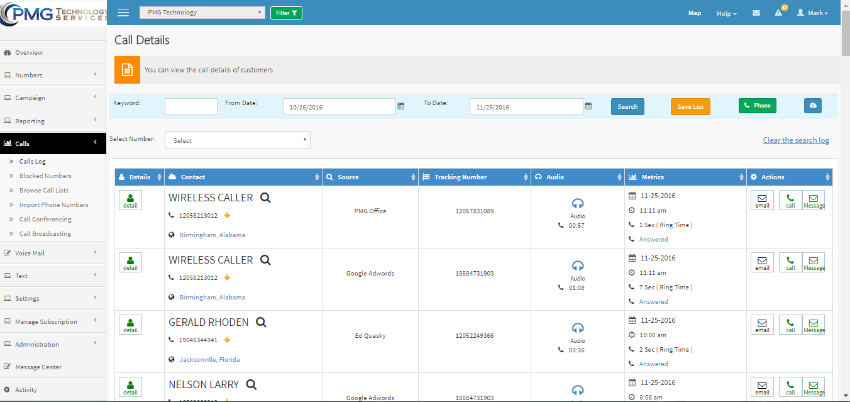850x402 pixels.
Task: Play audio for the 01:08 call
Action: [578, 265]
